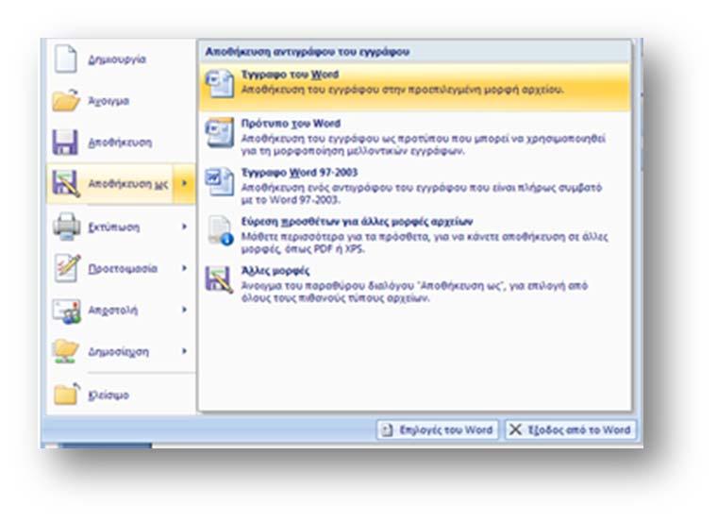The width and height of the screenshot is (717, 522).
Task: Click the floppy-with-pencil icon beside Αποθήκευση ως
Action: [66, 183]
